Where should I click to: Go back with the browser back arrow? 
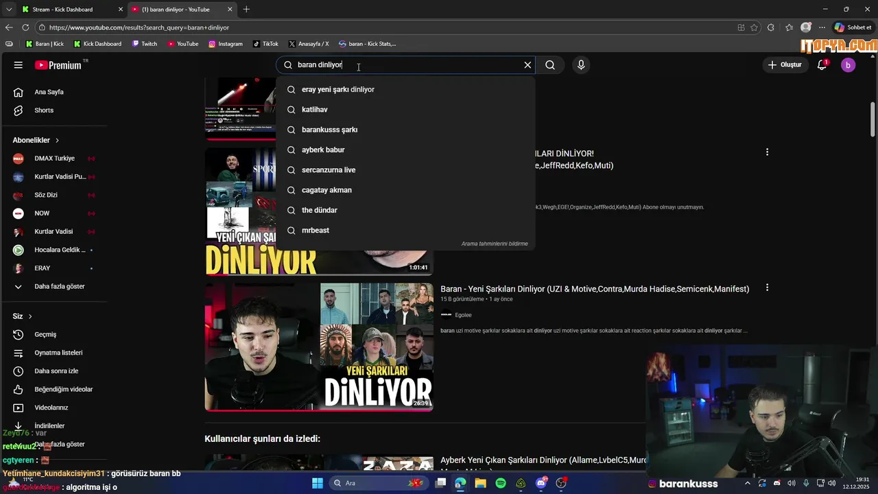click(x=9, y=27)
